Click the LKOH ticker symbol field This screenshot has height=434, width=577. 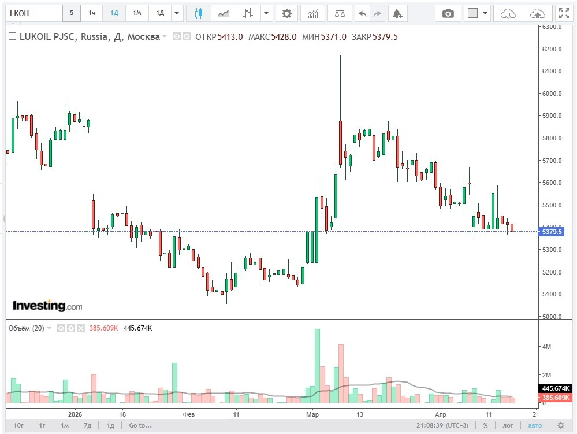pos(34,13)
